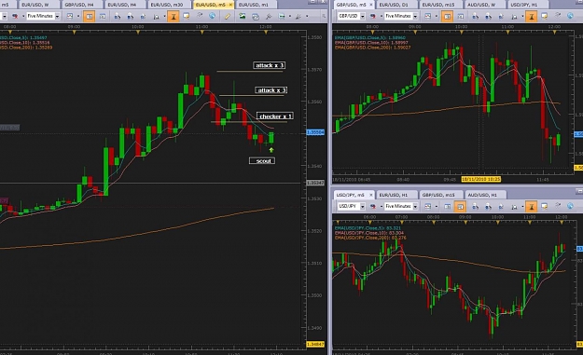Click the green up-arrow marker above scout

(271, 150)
